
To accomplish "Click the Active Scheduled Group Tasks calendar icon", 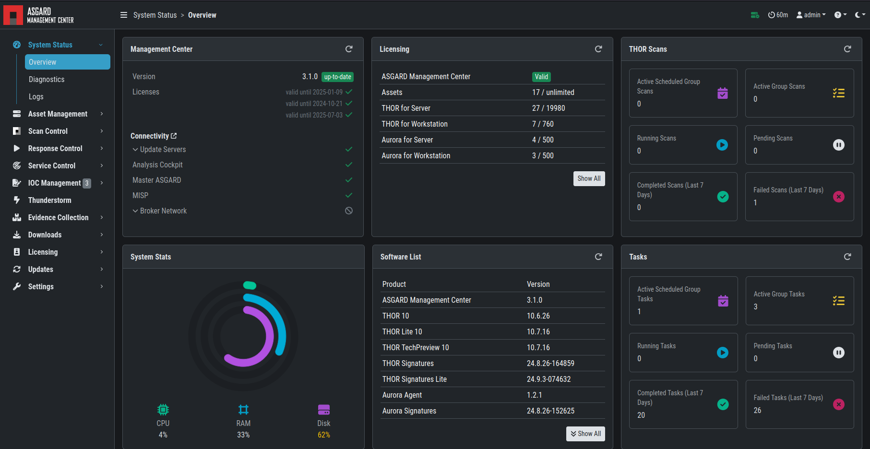I will 723,301.
